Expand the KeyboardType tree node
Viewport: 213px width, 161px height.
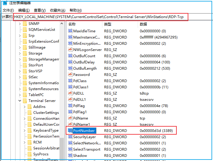click(x=25, y=130)
